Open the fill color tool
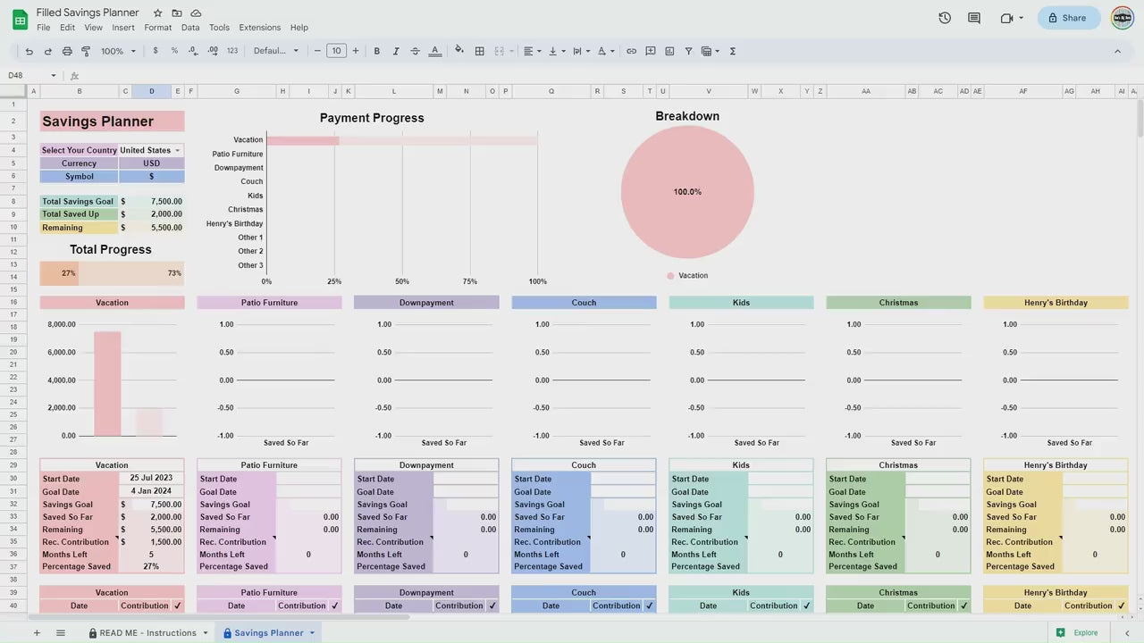The width and height of the screenshot is (1144, 643). 459,51
